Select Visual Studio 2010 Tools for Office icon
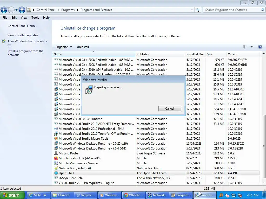The height and width of the screenshot is (199, 266). tap(56, 133)
